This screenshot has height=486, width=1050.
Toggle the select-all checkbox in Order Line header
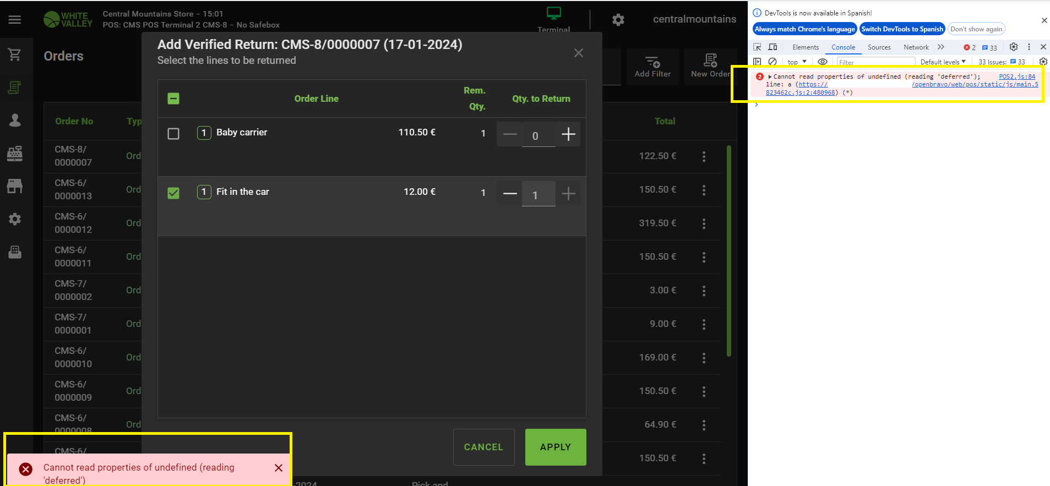point(173,99)
